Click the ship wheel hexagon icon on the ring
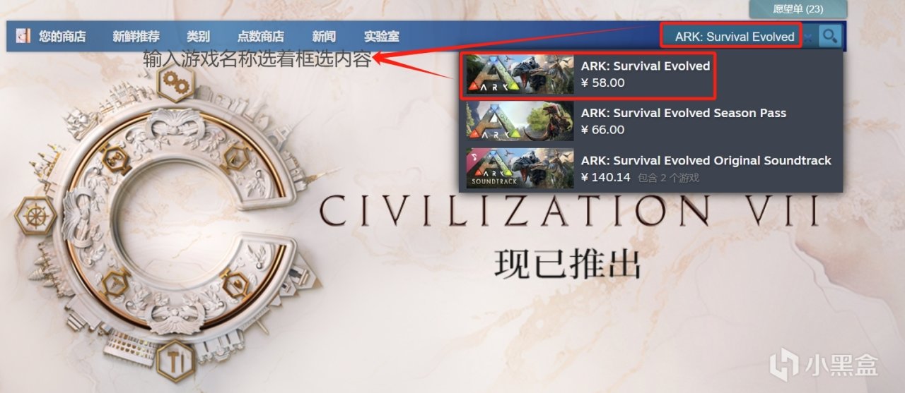This screenshot has width=905, height=393. coord(35,214)
